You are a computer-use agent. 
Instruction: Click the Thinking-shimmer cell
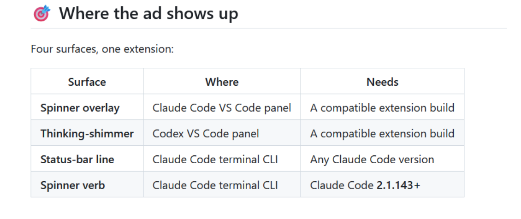click(x=87, y=133)
